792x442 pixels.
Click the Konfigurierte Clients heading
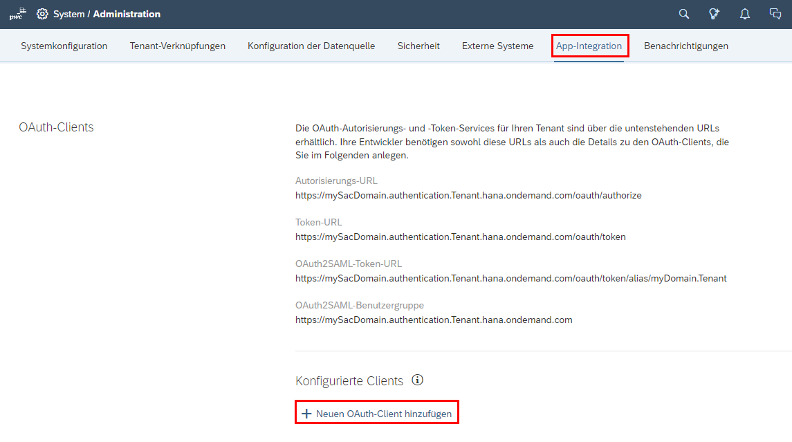(x=349, y=381)
